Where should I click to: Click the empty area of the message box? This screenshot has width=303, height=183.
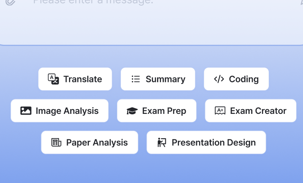151,25
